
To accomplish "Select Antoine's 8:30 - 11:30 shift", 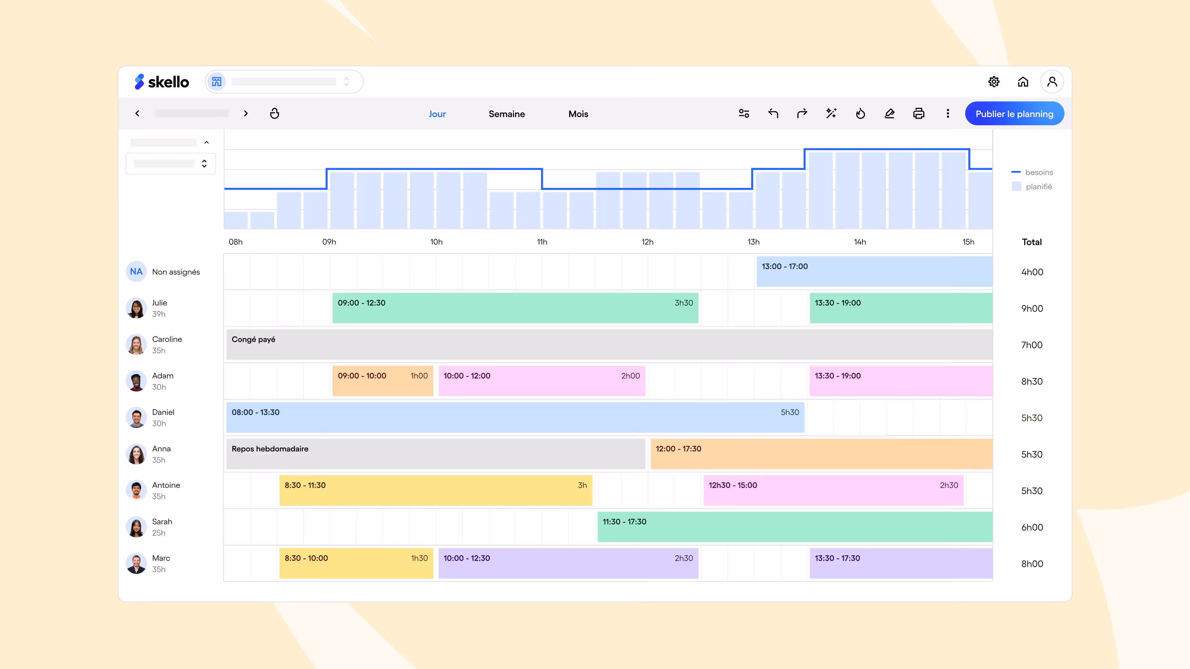I will click(x=436, y=490).
